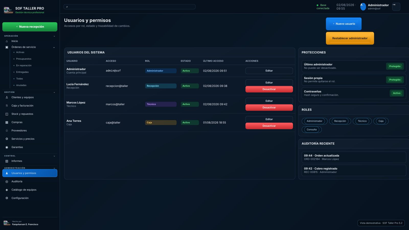The image size is (409, 230).
Task: Click the Garantías icon in sidebar
Action: pos(7,147)
